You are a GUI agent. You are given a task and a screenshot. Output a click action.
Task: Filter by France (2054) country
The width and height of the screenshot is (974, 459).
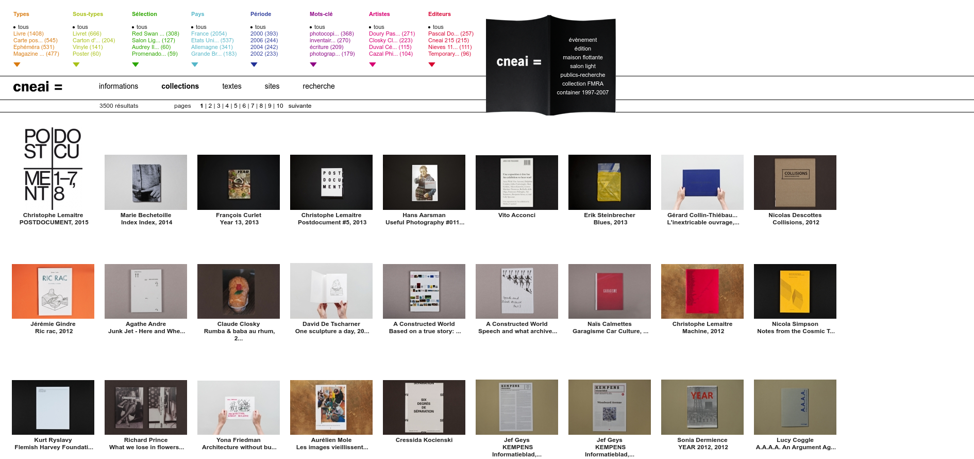pos(209,34)
